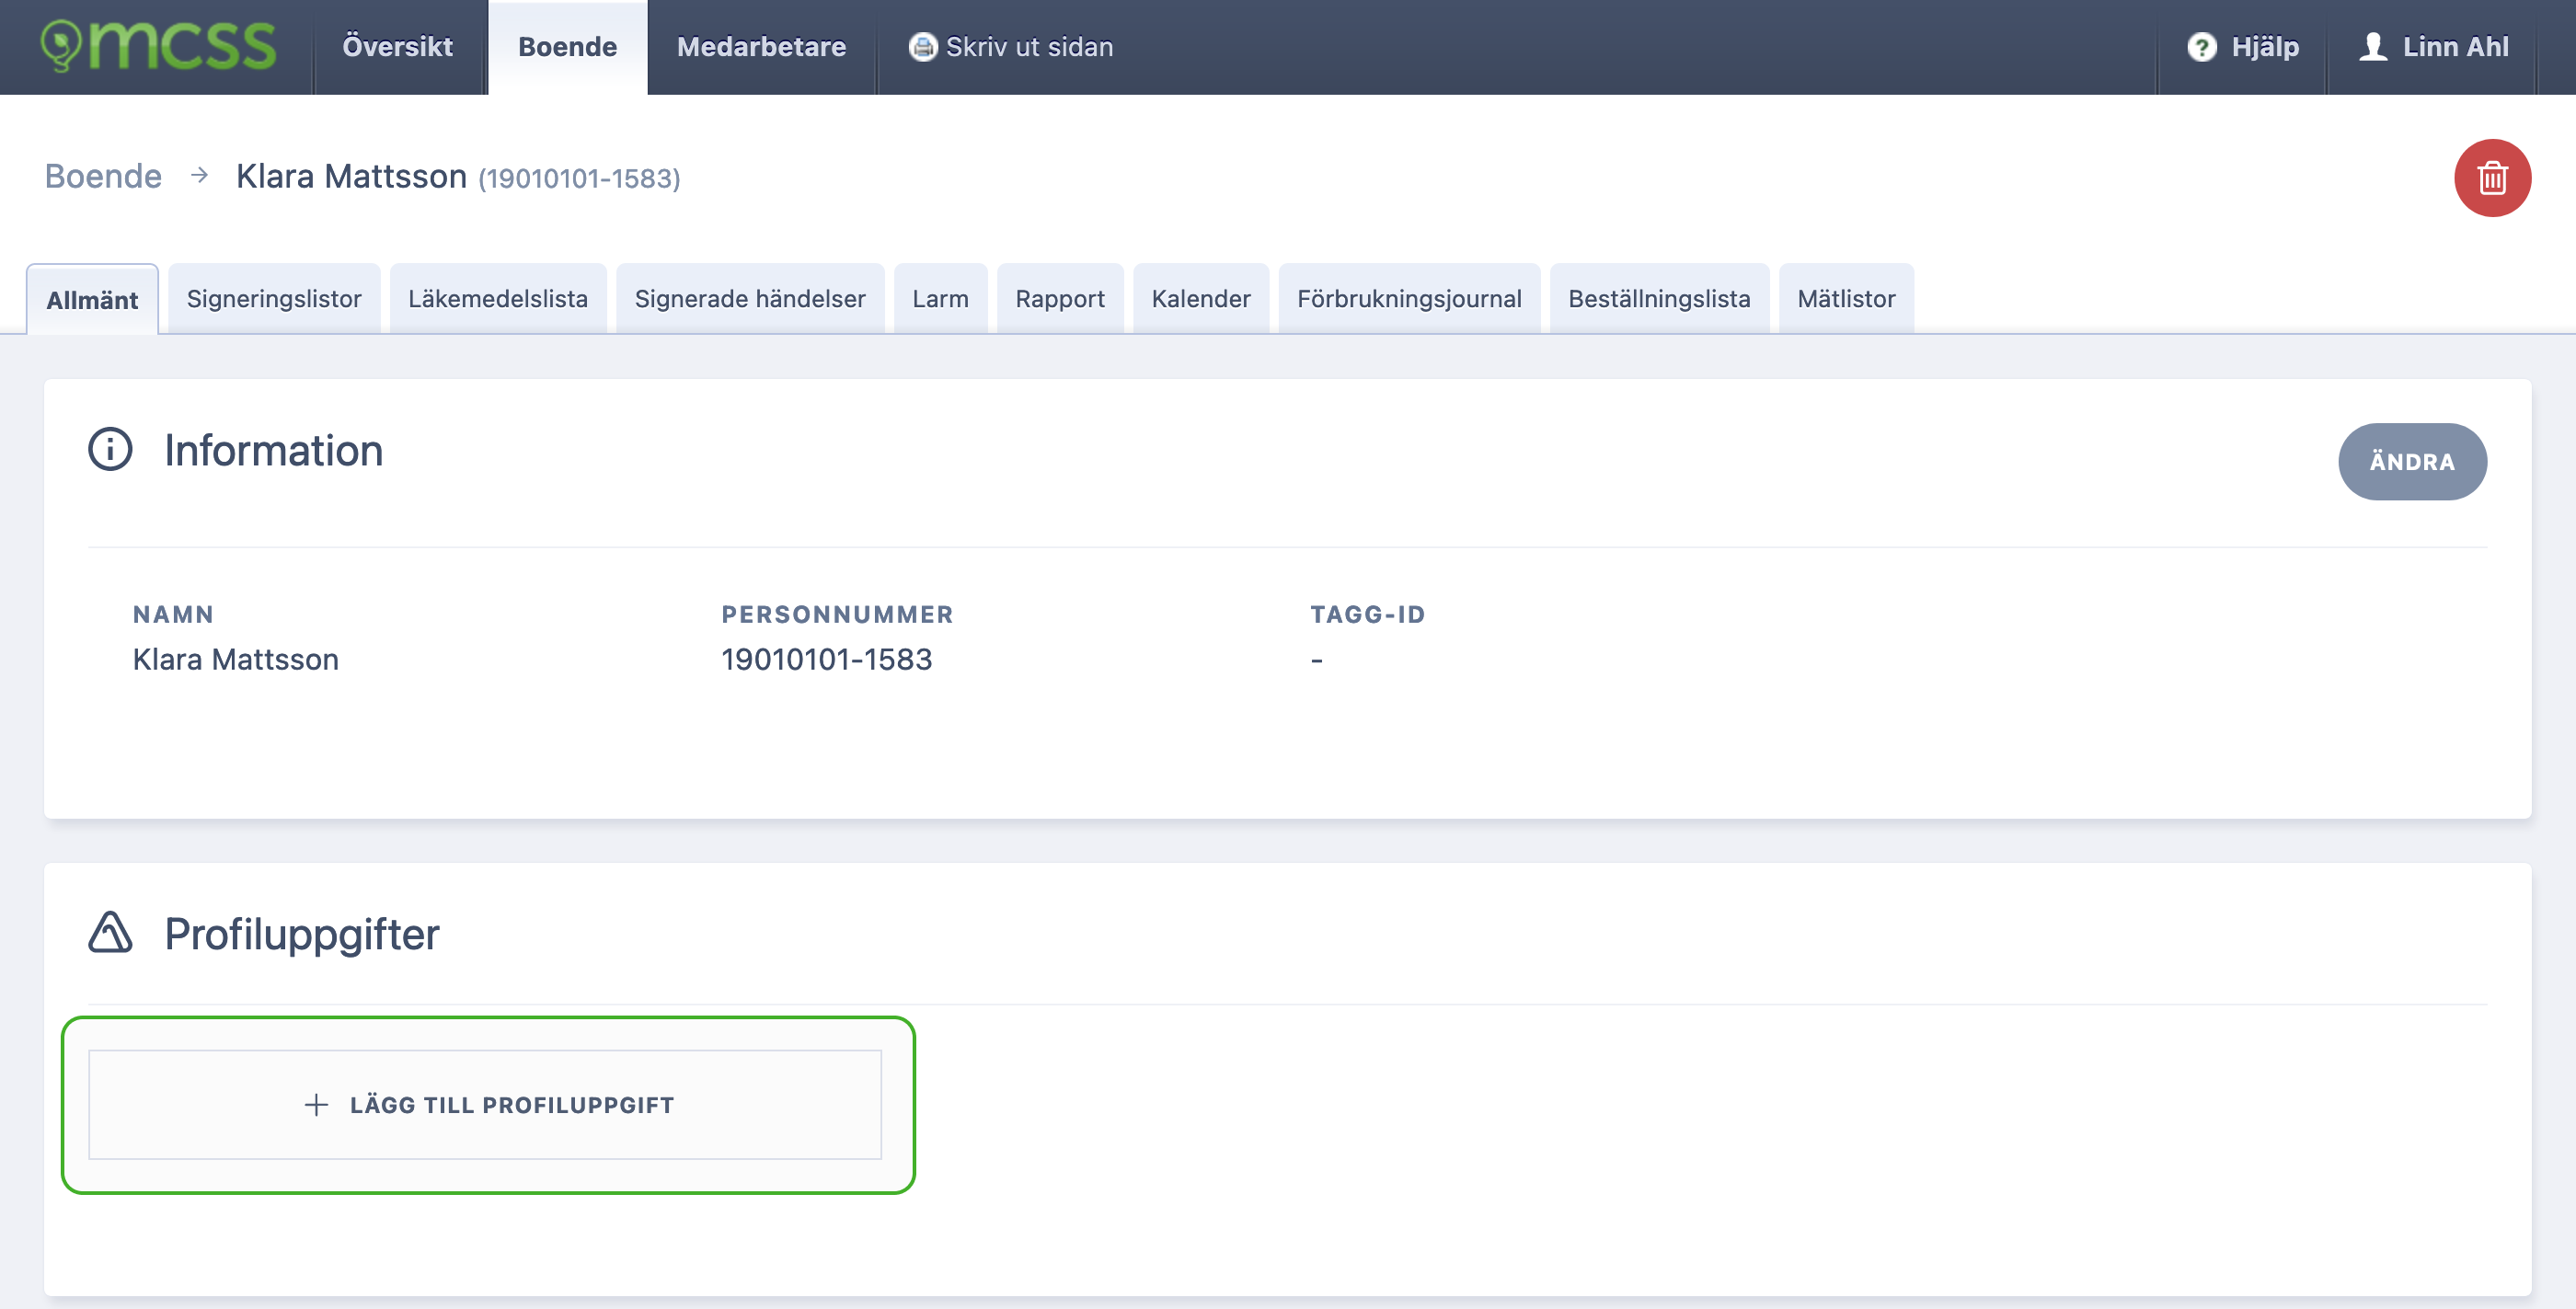Switch to the Förbrukningsjournal tab
This screenshot has width=2576, height=1309.
(x=1409, y=298)
